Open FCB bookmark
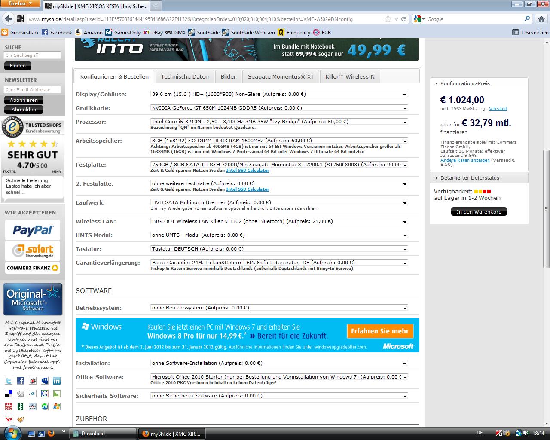Viewport: 550px width, 440px height. [322, 32]
